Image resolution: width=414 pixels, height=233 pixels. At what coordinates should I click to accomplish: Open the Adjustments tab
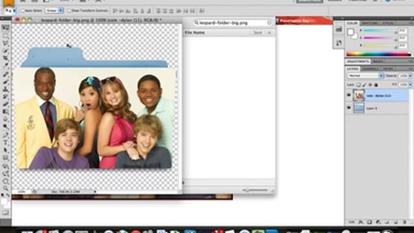point(358,61)
